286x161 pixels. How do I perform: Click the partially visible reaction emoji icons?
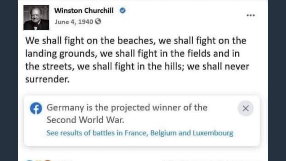38,160
